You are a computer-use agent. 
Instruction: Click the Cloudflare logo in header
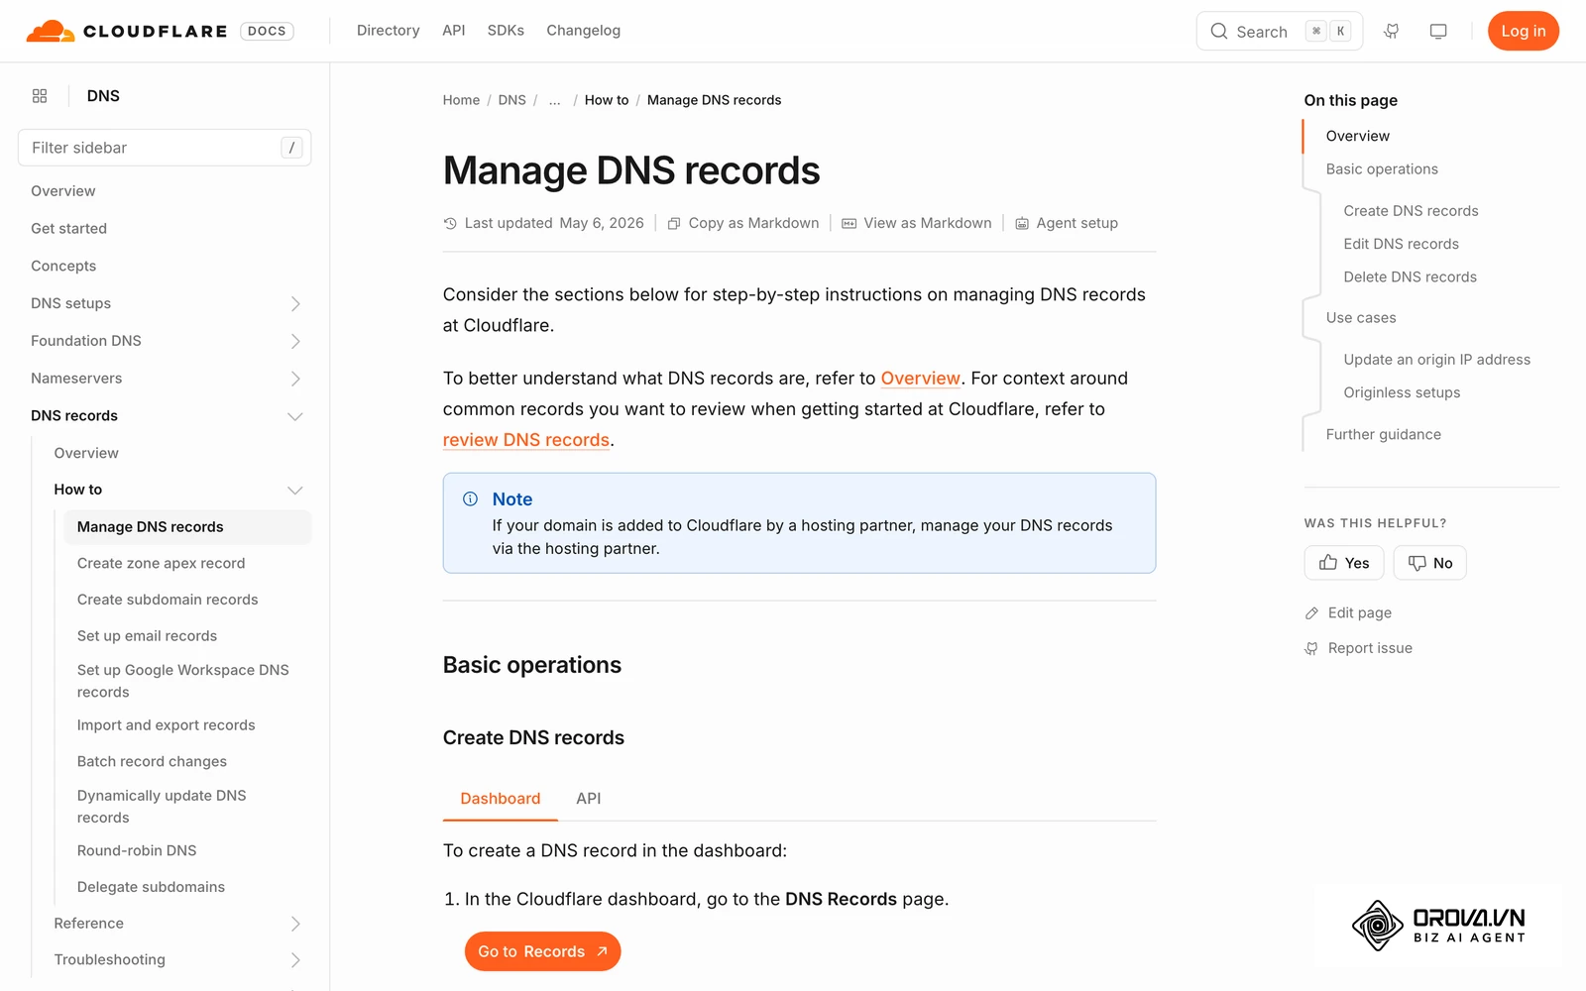(126, 31)
